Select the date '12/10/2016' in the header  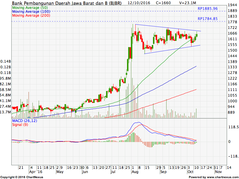[139, 3]
